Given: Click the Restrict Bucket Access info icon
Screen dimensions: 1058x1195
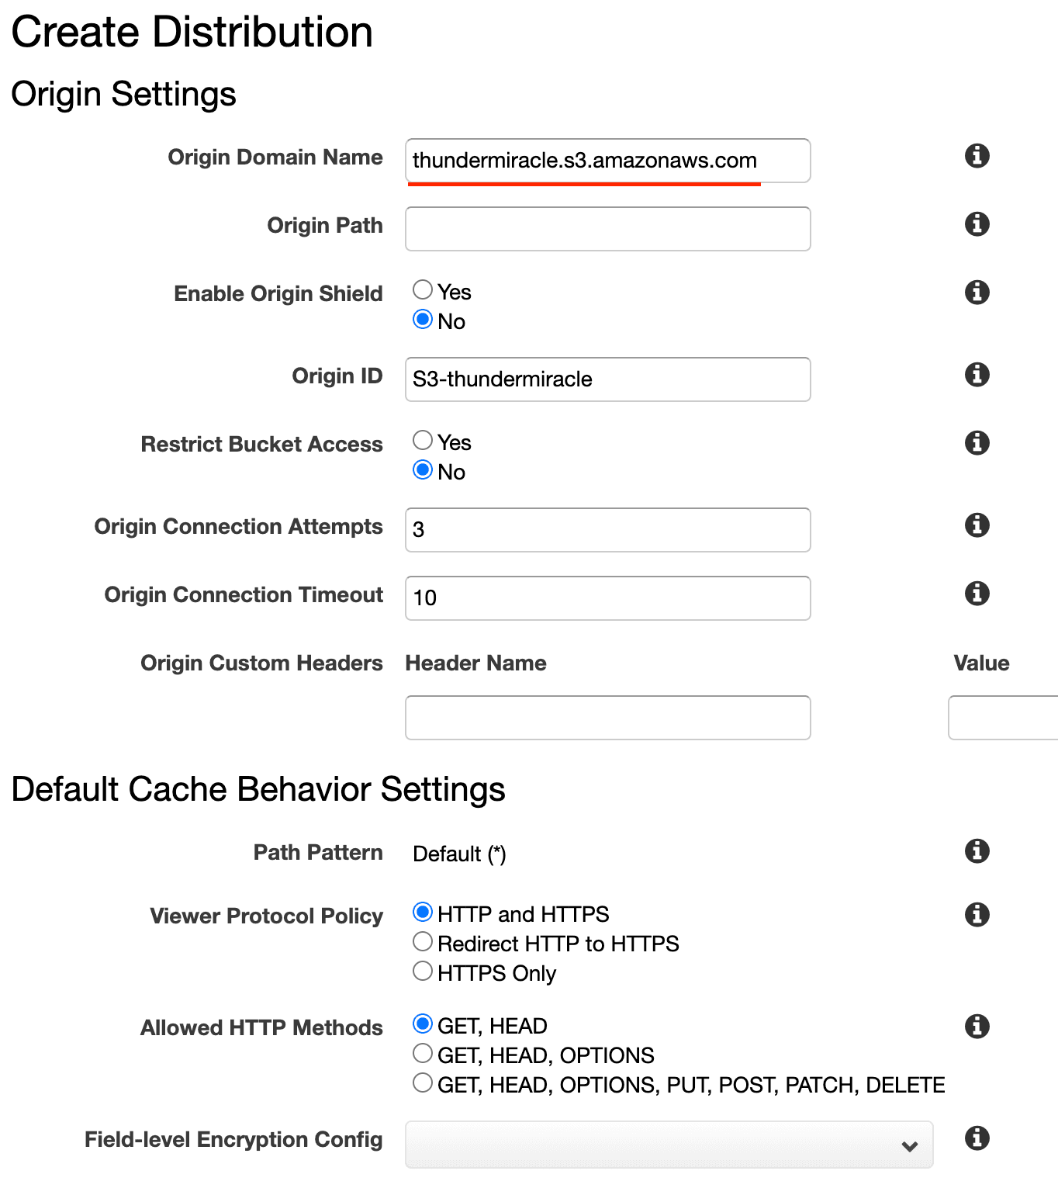Looking at the screenshot, I should 977,442.
